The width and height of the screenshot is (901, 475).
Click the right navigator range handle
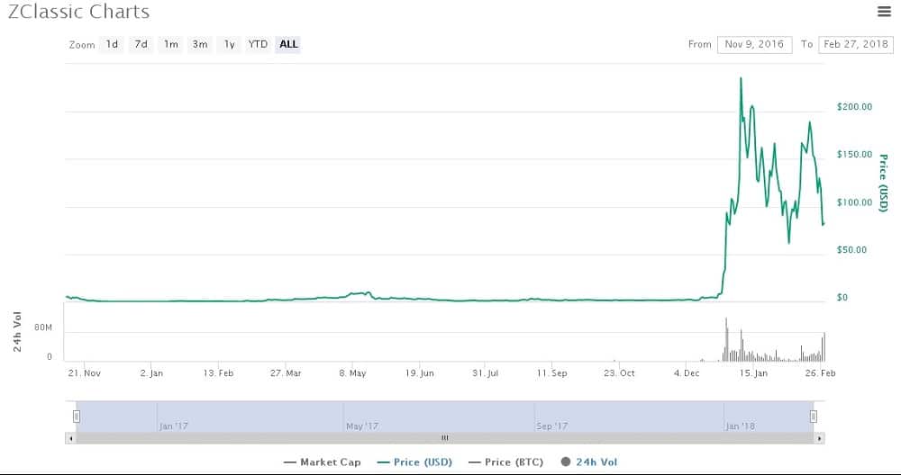(813, 416)
